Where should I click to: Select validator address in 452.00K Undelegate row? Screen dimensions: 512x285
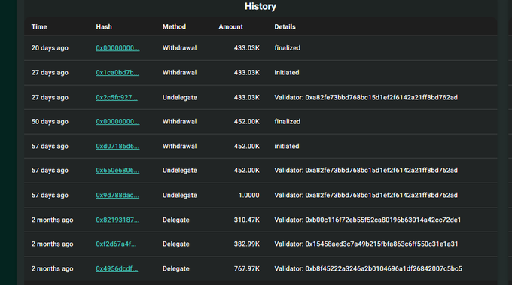click(x=382, y=171)
